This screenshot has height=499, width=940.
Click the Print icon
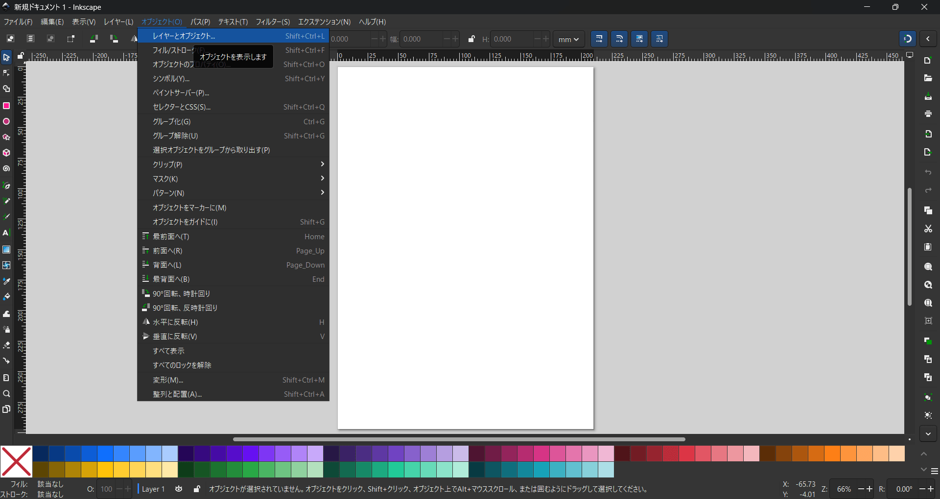point(928,114)
